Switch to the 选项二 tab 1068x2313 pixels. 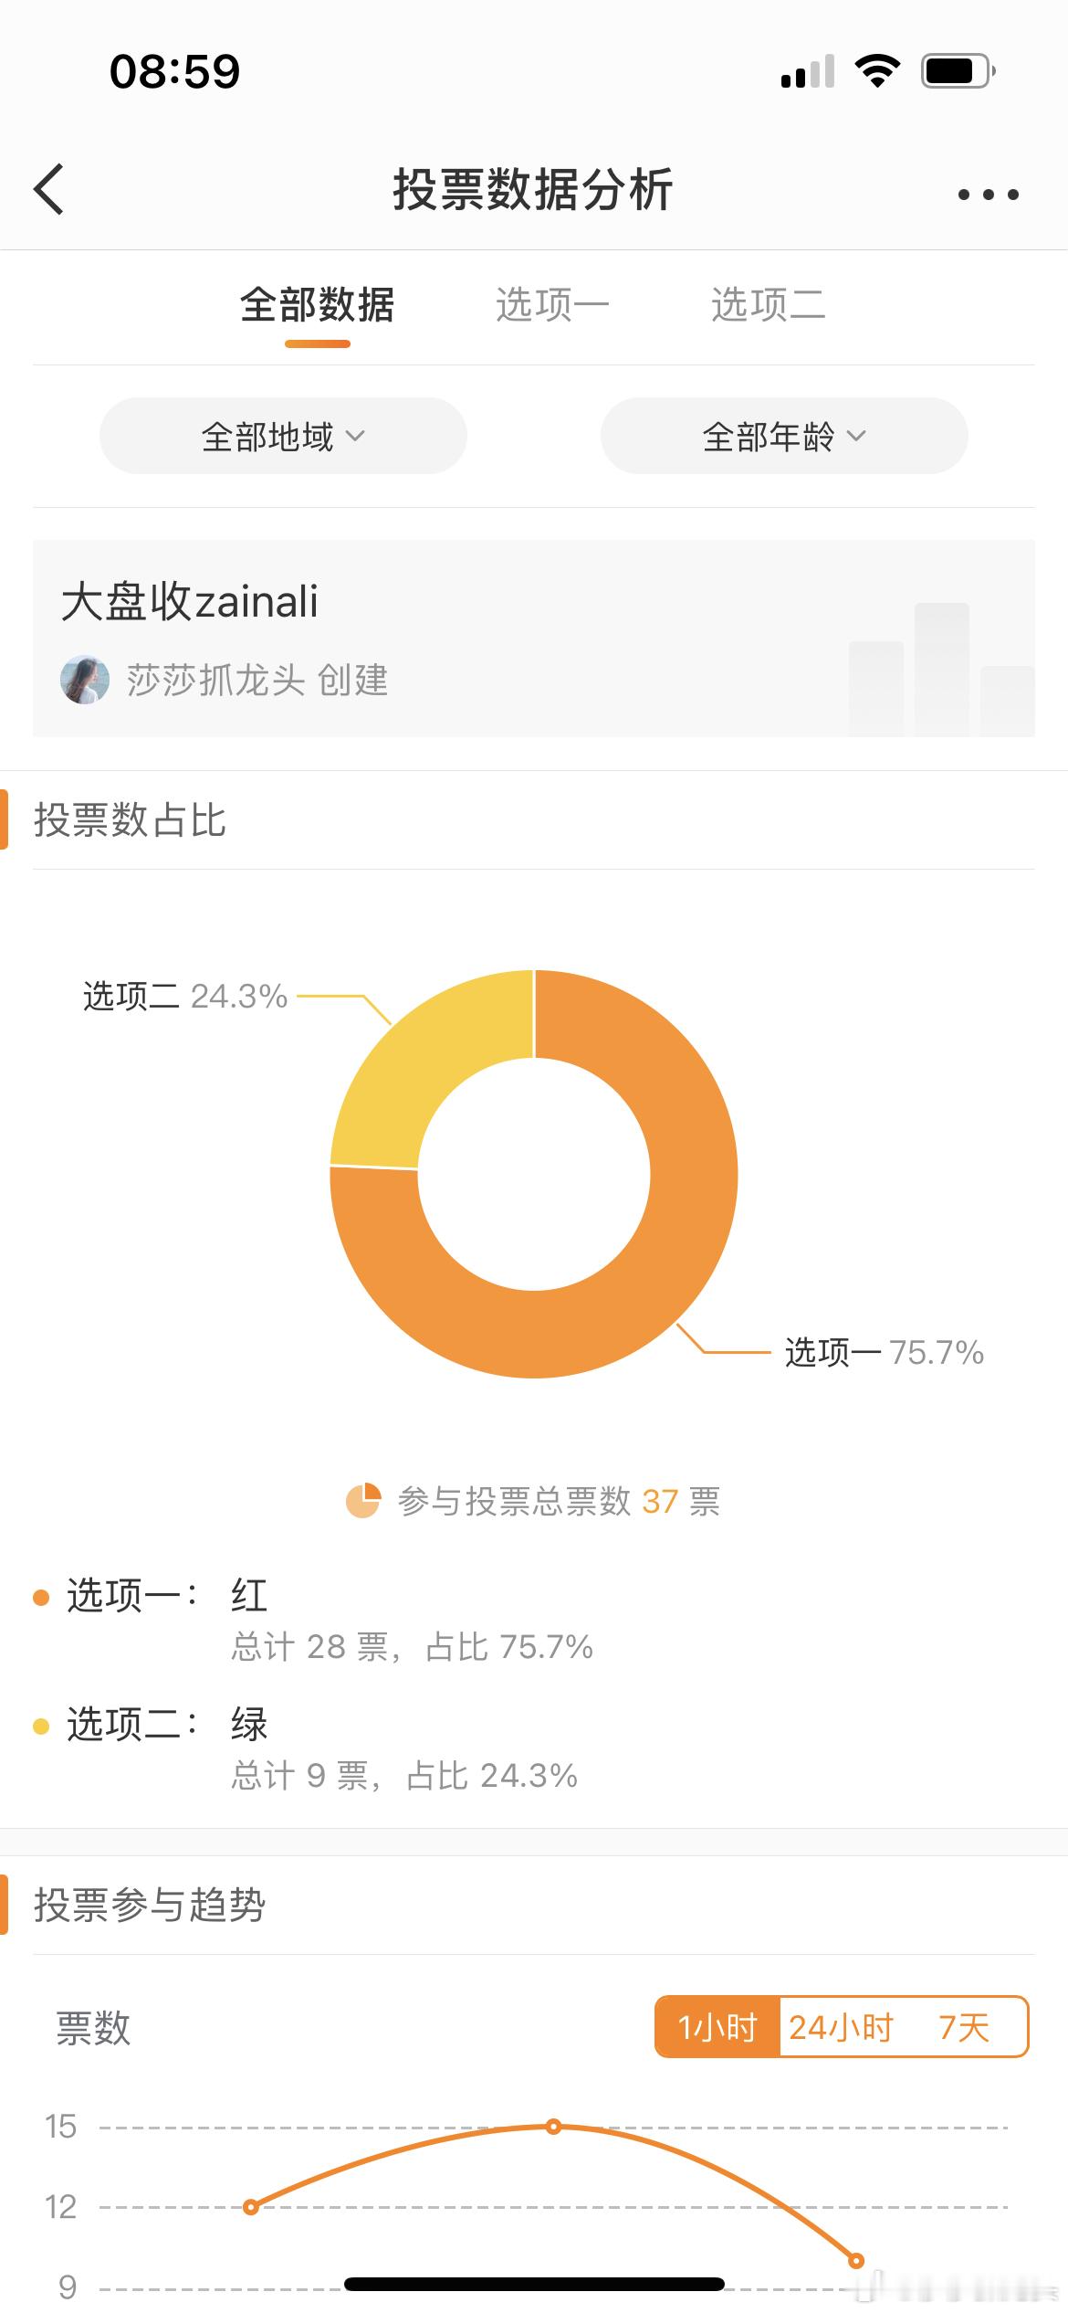point(768,305)
